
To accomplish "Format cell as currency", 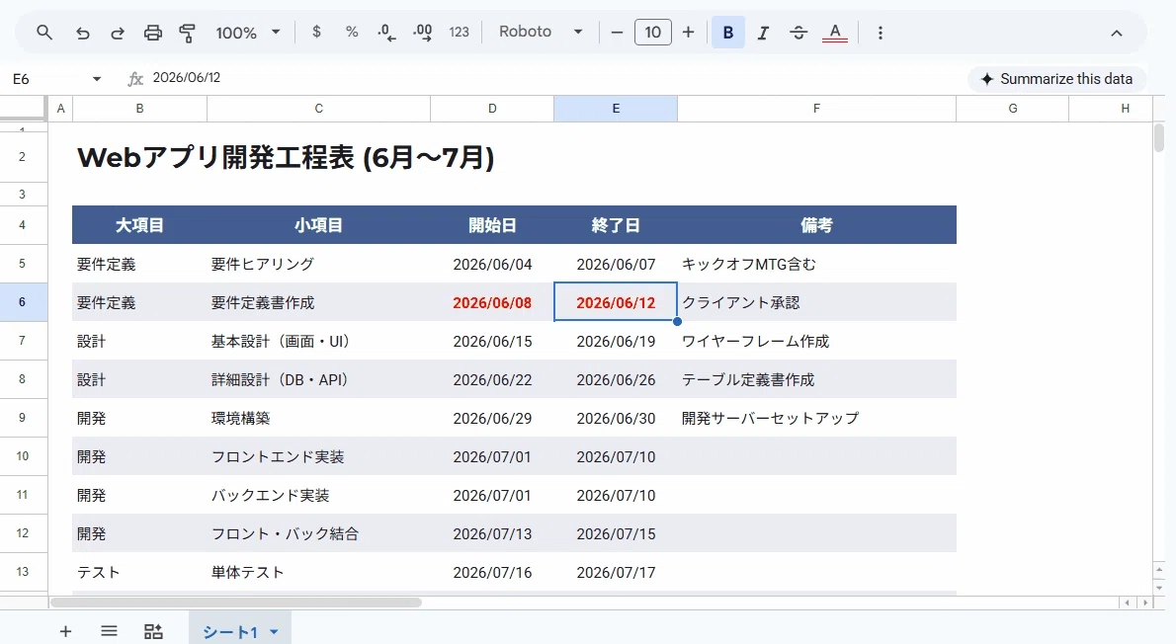I will [316, 32].
